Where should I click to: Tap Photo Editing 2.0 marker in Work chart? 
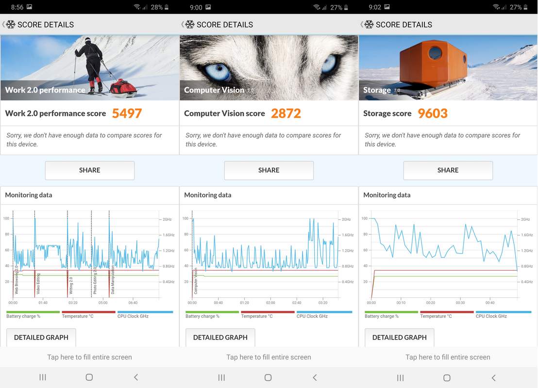click(x=95, y=280)
